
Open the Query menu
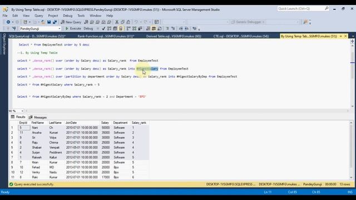pyautogui.click(x=39, y=16)
